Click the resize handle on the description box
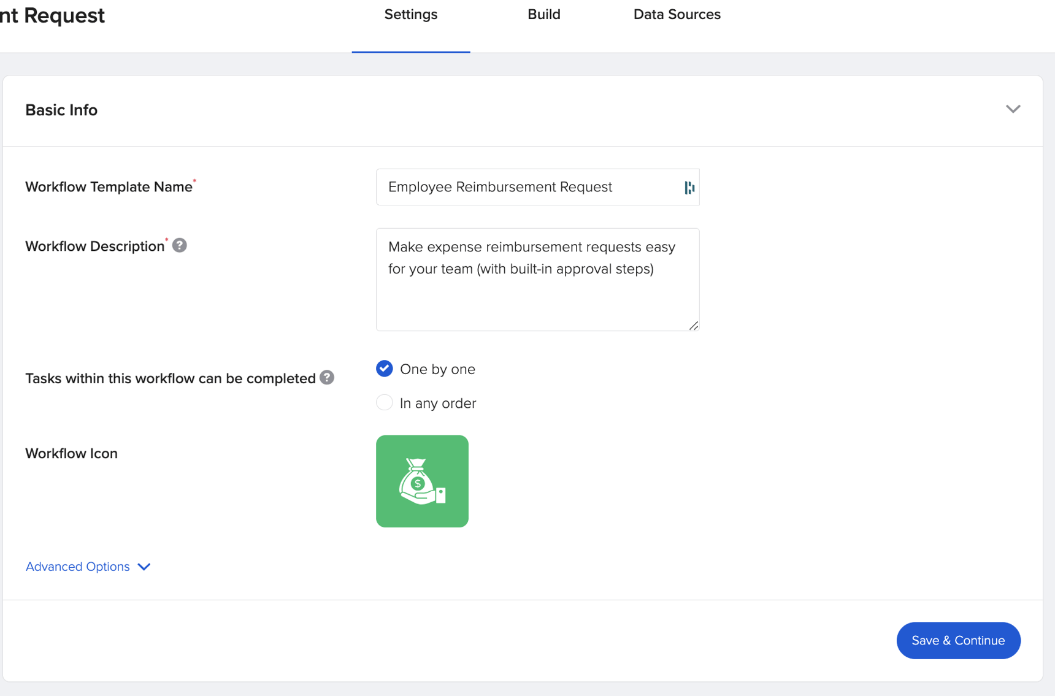 tap(694, 326)
